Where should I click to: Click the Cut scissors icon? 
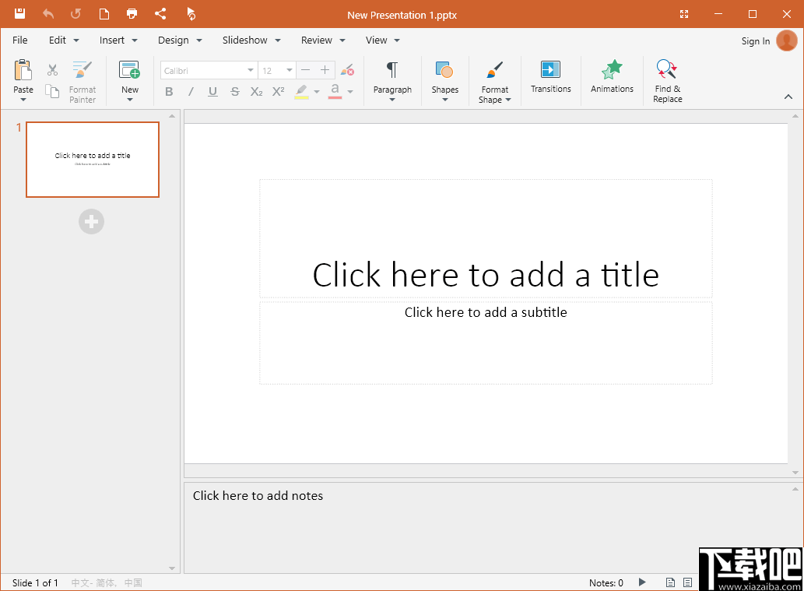coord(52,69)
